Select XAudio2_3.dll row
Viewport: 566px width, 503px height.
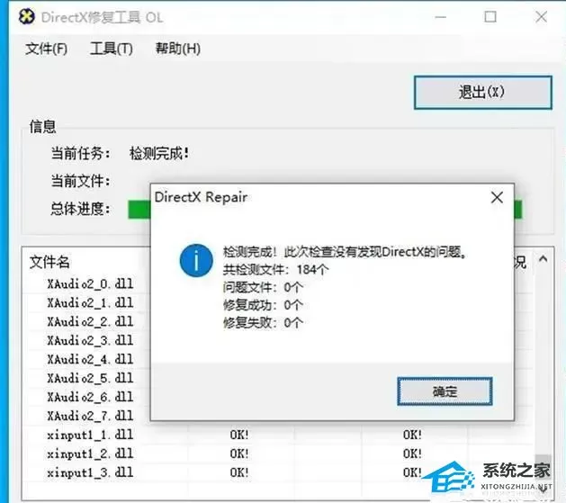click(x=90, y=340)
